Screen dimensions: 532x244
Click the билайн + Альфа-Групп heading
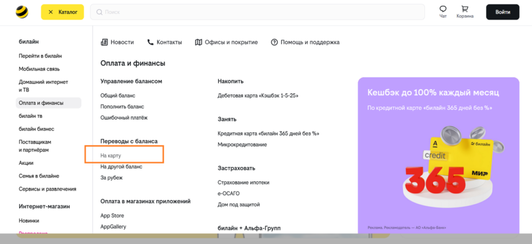click(x=249, y=228)
